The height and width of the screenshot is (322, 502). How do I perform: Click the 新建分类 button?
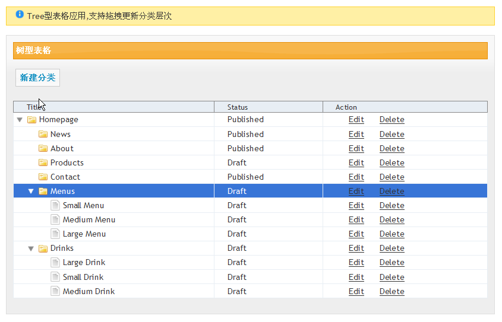tap(38, 78)
